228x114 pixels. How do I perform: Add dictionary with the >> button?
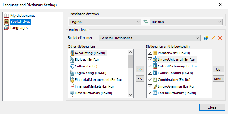[x=140, y=69]
